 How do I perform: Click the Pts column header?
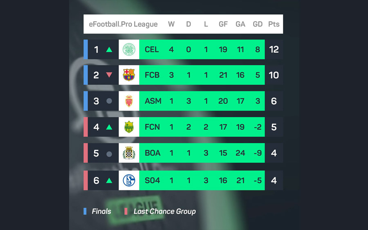click(x=274, y=24)
